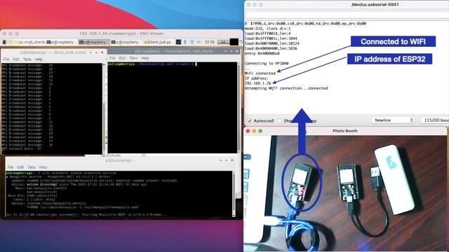The image size is (449, 252).
Task: Minimize the VNC Viewer window
Action: pos(11,34)
